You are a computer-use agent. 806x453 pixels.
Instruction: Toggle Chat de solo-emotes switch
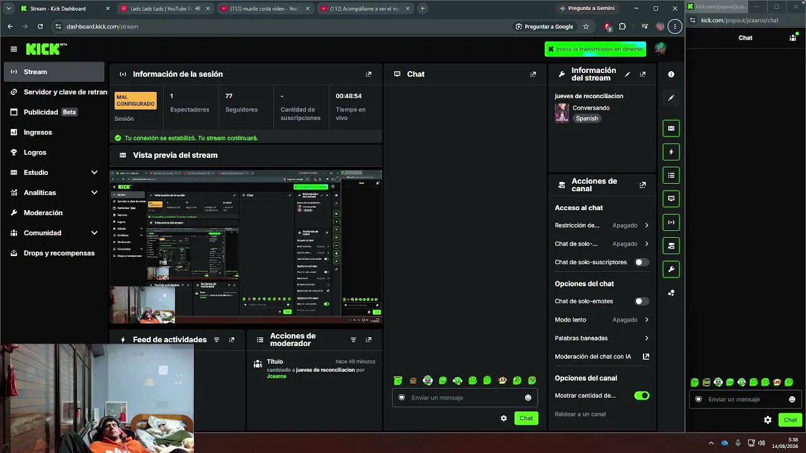tap(642, 301)
